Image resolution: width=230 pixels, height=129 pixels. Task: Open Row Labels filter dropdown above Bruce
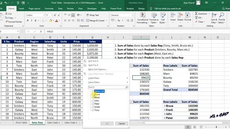(x=180, y=102)
